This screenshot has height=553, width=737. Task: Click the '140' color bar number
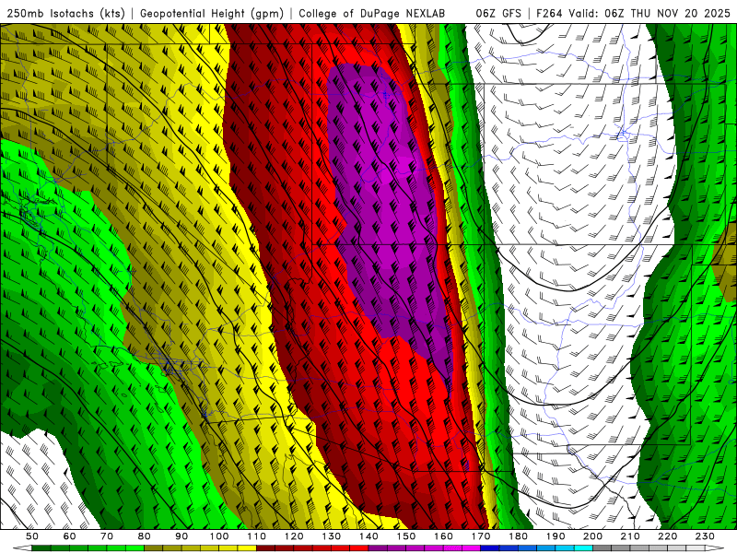368,536
